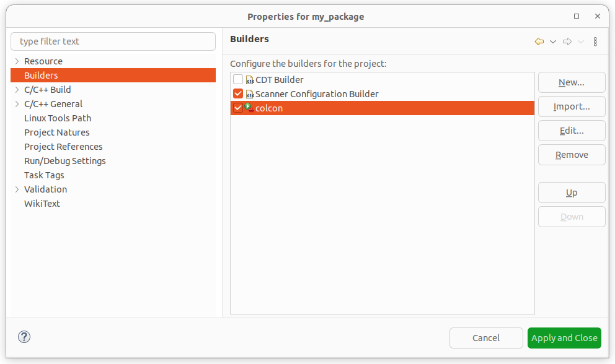615x364 pixels.
Task: Click the back navigation arrow icon
Action: (x=538, y=41)
